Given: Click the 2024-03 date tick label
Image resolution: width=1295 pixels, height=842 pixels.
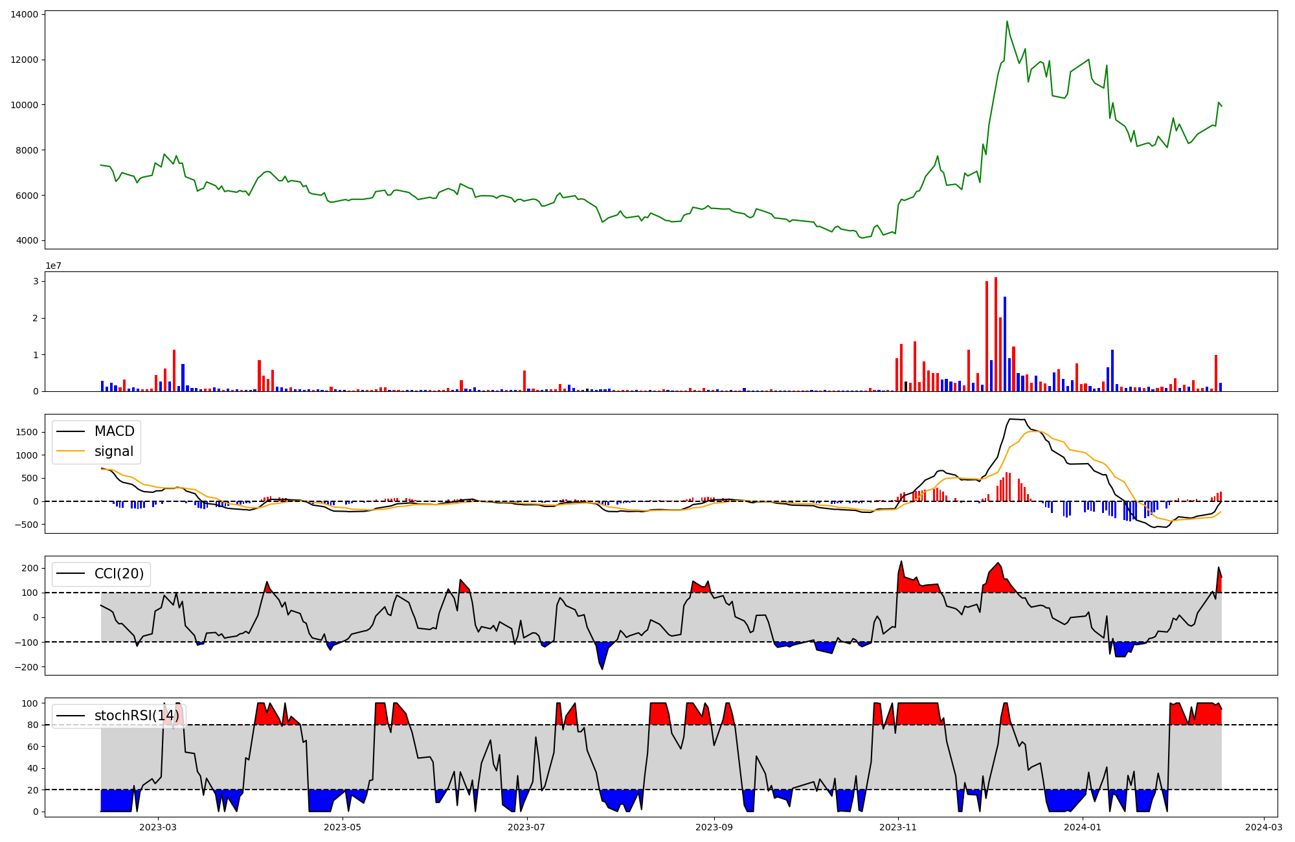Looking at the screenshot, I should pos(1263,827).
